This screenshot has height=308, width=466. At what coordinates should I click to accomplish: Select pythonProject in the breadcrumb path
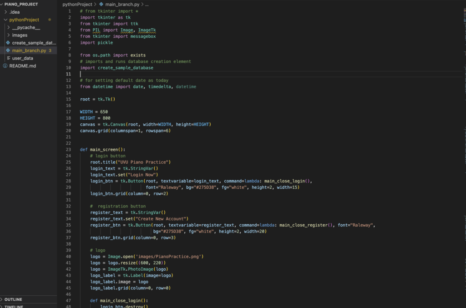76,4
